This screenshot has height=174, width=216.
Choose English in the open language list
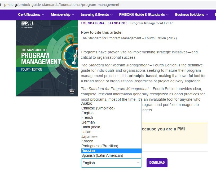(111, 113)
